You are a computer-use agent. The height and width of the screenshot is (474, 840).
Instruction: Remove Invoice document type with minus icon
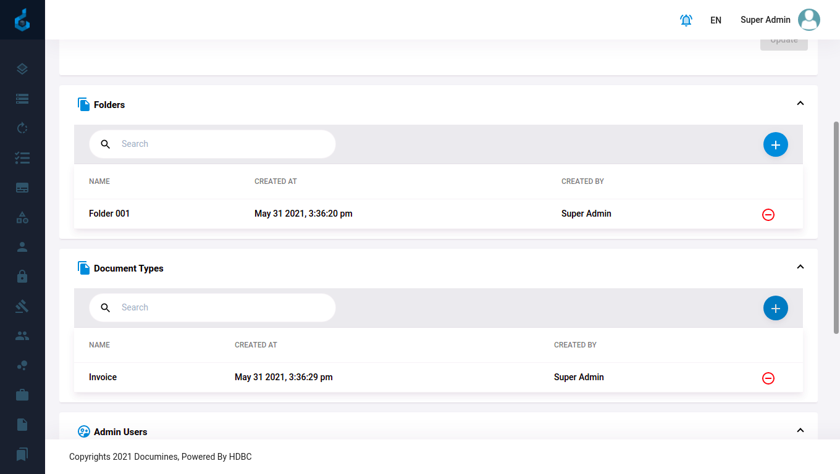(768, 378)
